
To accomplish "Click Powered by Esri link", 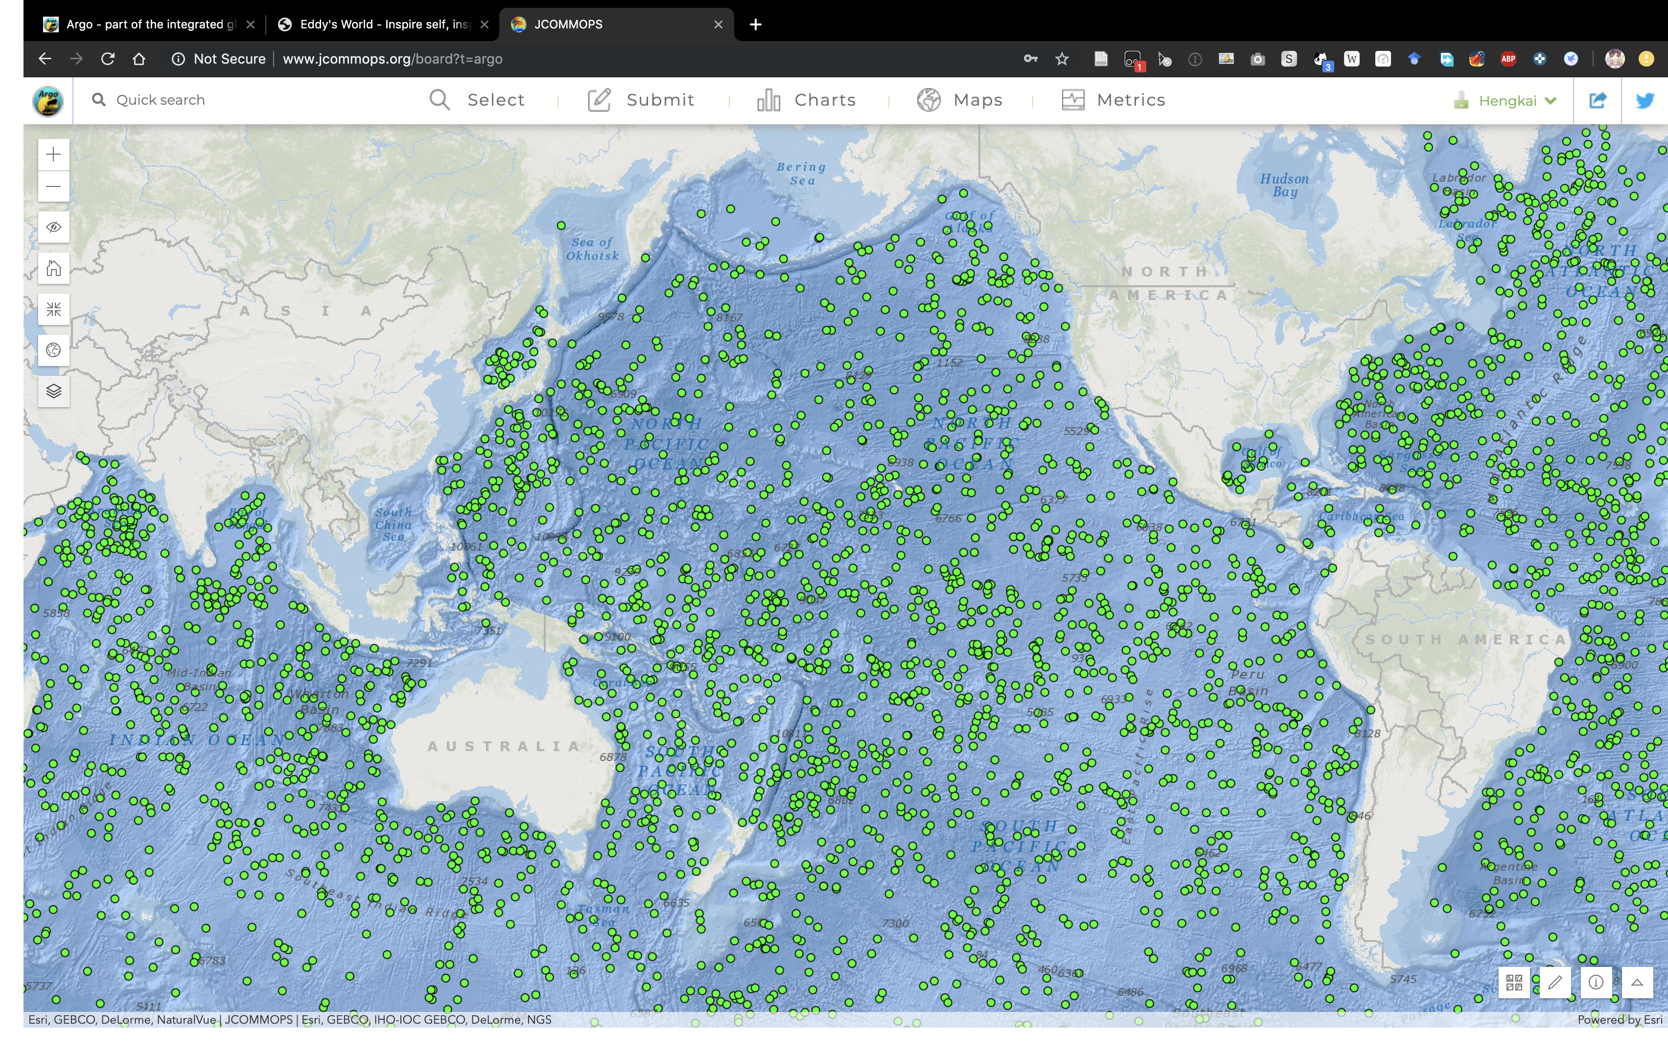I will [x=1620, y=1020].
